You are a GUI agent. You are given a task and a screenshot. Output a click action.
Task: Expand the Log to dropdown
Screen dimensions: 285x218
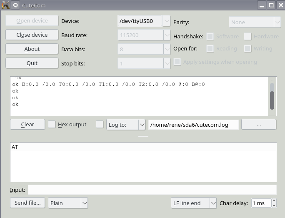142,125
